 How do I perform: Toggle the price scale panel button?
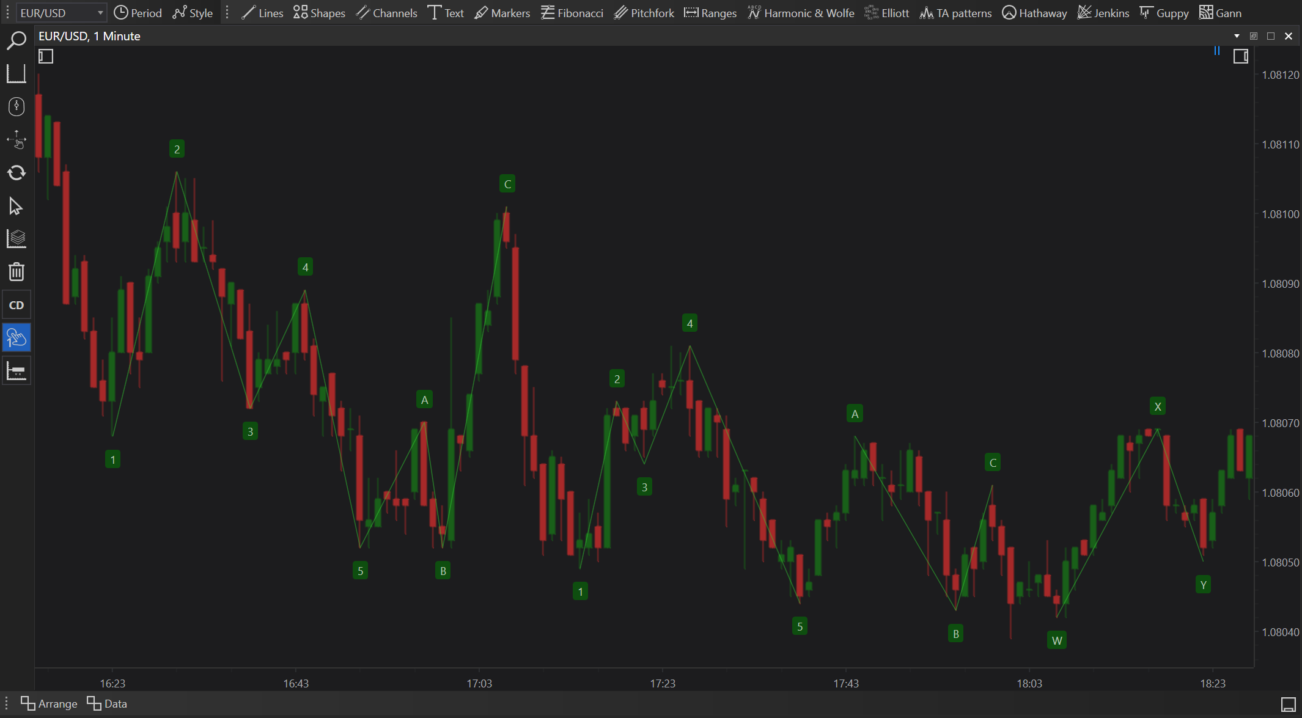coord(17,371)
